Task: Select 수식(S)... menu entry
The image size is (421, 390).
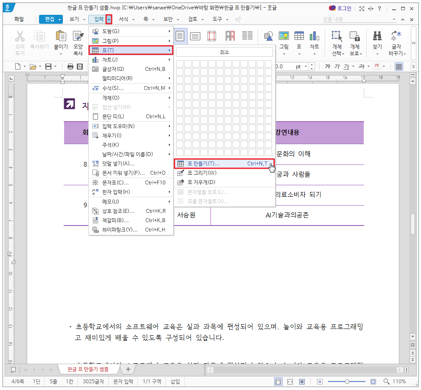Action: pos(131,88)
